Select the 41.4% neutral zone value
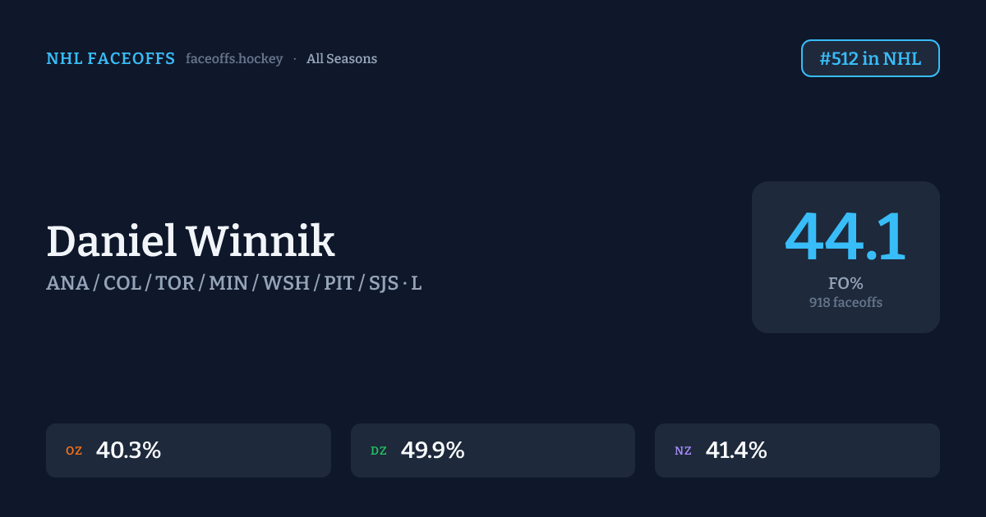The height and width of the screenshot is (517, 986). click(736, 451)
